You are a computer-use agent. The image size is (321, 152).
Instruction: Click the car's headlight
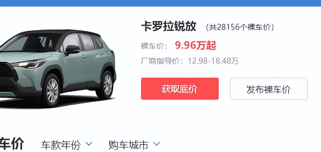point(29,64)
